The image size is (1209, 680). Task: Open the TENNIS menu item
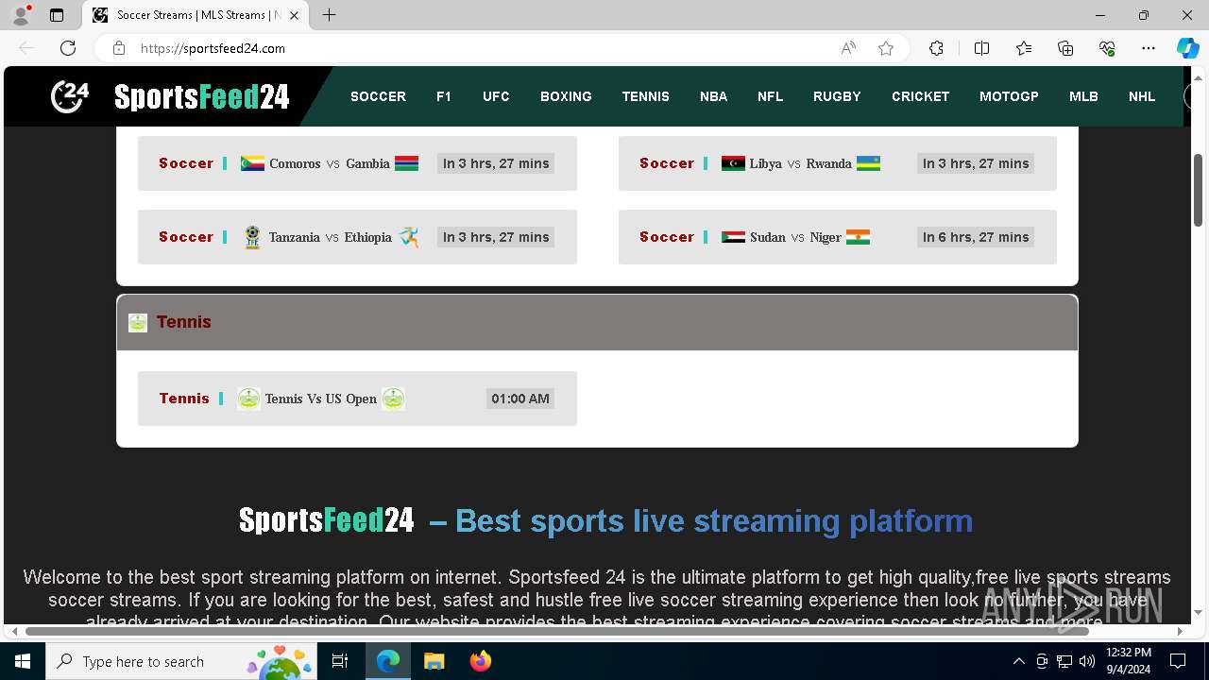point(646,96)
